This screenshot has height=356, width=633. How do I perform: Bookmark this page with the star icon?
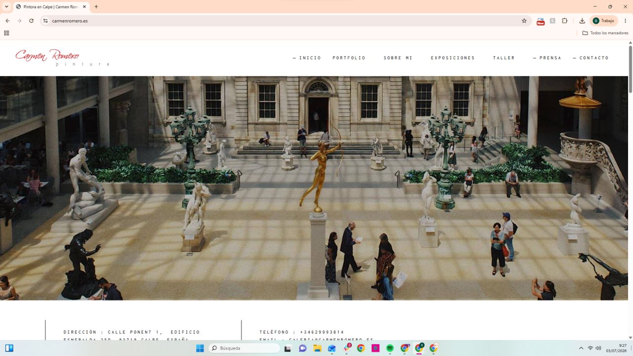coord(524,21)
